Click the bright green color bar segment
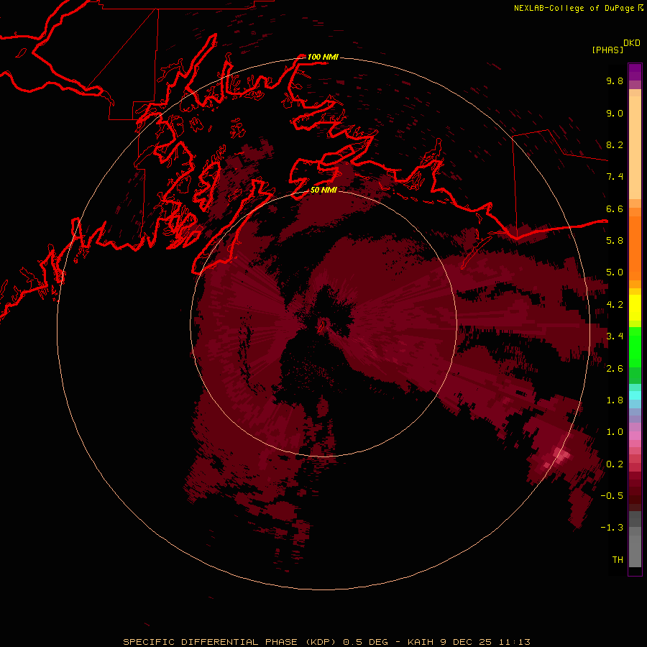This screenshot has height=647, width=647. click(x=635, y=347)
